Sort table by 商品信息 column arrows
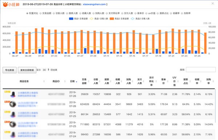The image size is (218, 140). point(44,81)
